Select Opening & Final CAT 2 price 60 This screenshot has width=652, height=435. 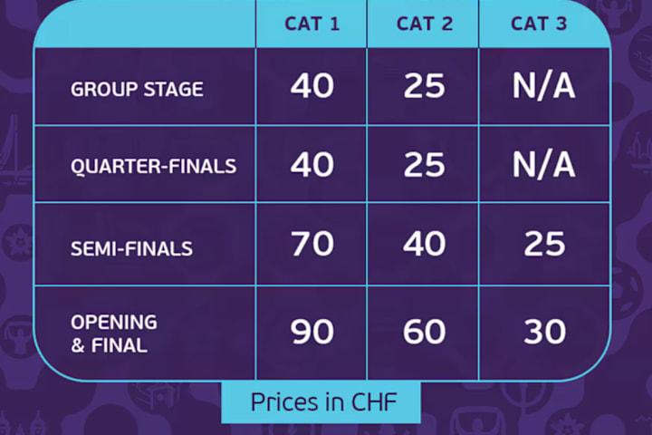(424, 332)
